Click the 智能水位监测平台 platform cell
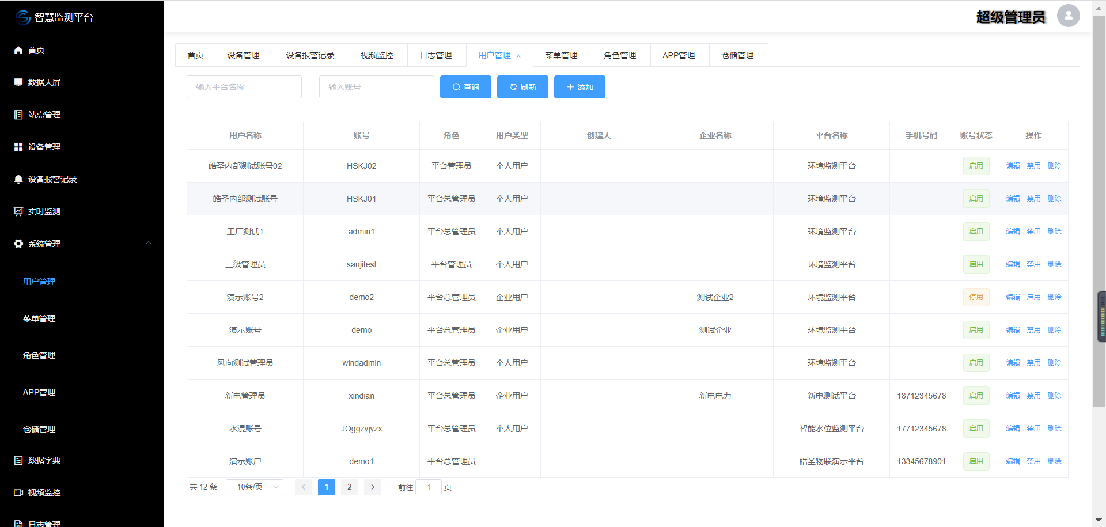Screen dimensions: 1106x527 point(831,429)
